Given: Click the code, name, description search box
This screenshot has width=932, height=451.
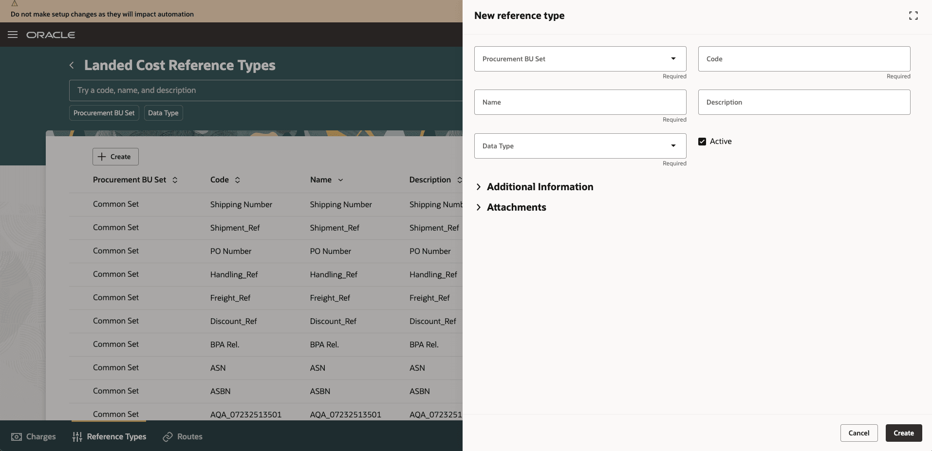Looking at the screenshot, I should [x=266, y=90].
